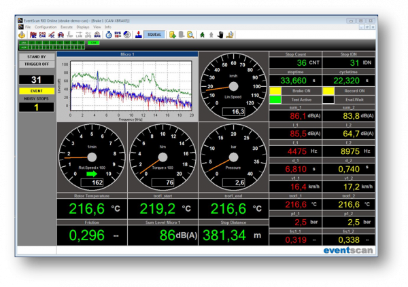Open the Configuration menu

click(x=46, y=27)
